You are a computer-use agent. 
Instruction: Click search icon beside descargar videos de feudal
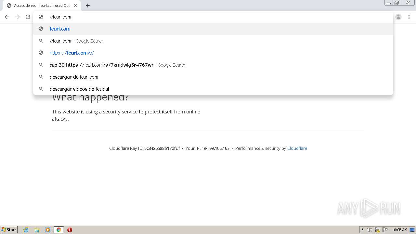click(x=41, y=89)
